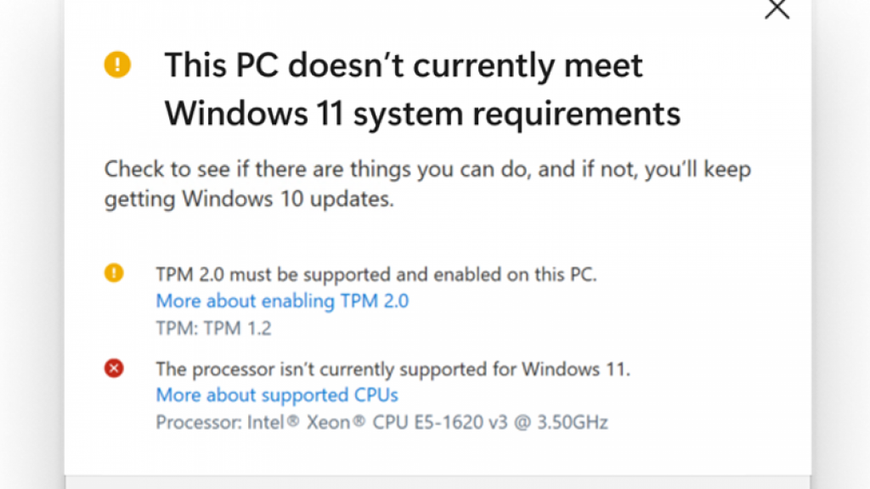Click the dialog footer strip below the divider
Screen dimensions: 870x489
(x=437, y=483)
